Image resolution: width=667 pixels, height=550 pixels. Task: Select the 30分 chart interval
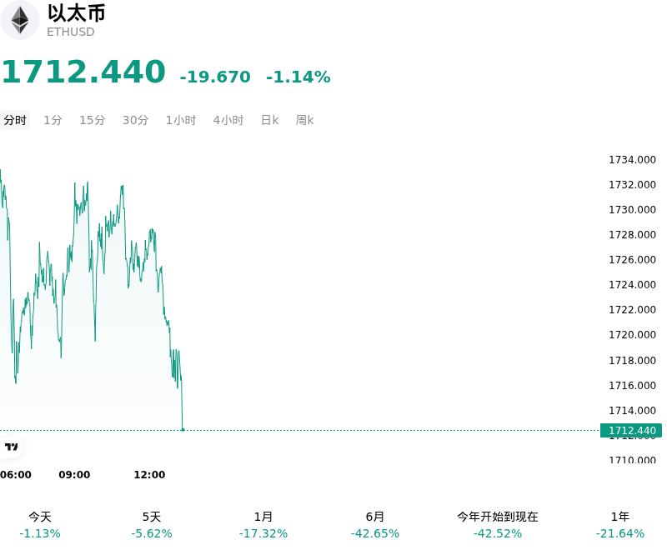point(135,120)
